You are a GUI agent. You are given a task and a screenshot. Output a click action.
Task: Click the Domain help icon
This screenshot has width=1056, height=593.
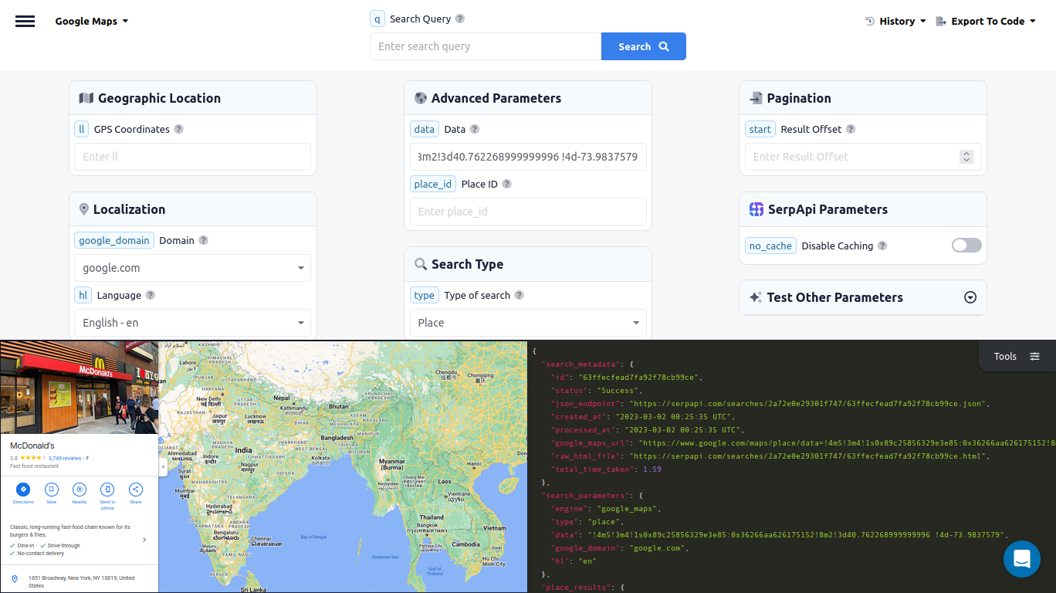tap(204, 240)
